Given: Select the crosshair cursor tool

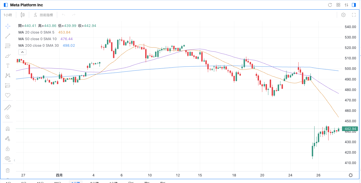Looking at the screenshot, I should [8, 26].
